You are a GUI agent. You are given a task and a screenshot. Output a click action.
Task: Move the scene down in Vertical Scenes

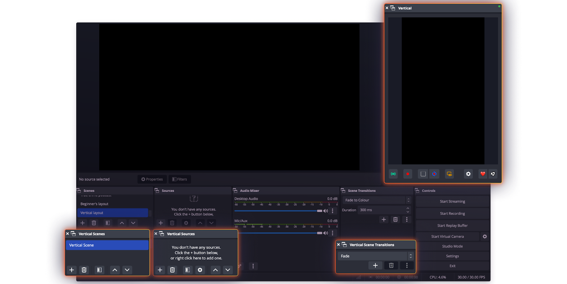click(127, 270)
